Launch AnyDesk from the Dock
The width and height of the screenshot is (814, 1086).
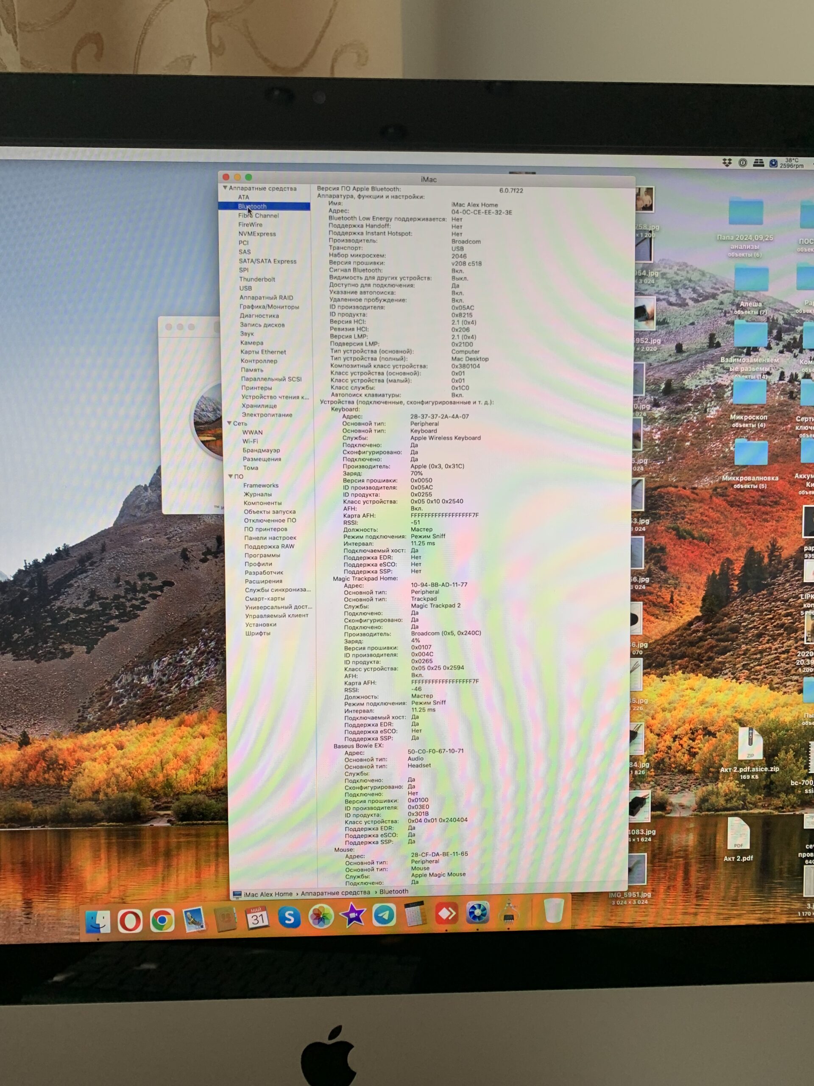point(446,913)
